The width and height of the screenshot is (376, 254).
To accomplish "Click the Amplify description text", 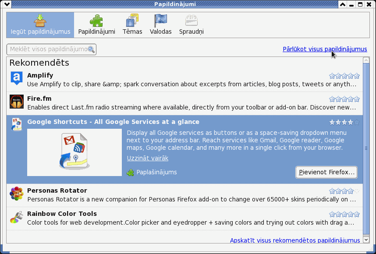I will [x=192, y=85].
